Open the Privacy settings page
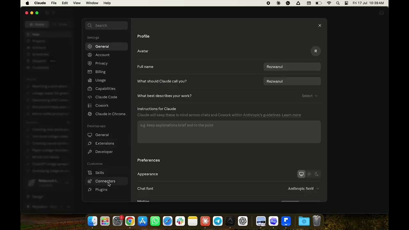Screen dimensions: 409x230 point(106,63)
